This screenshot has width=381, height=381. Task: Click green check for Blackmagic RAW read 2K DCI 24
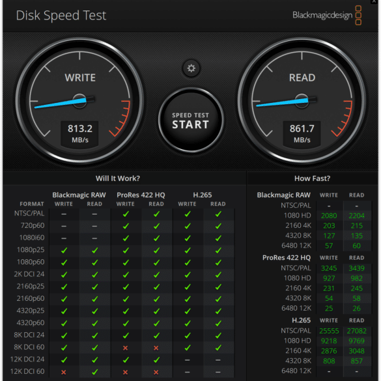(x=95, y=275)
